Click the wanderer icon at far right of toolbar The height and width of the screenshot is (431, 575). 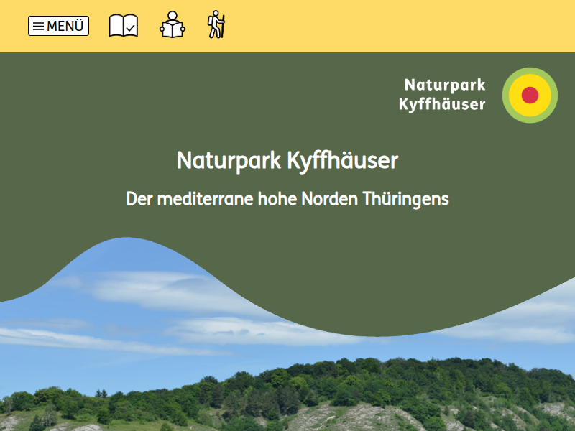(x=215, y=25)
